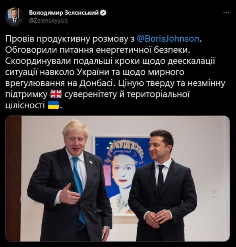Click the @ZelenskyyUa handle
Image resolution: width=236 pixels, height=247 pixels.
click(48, 21)
